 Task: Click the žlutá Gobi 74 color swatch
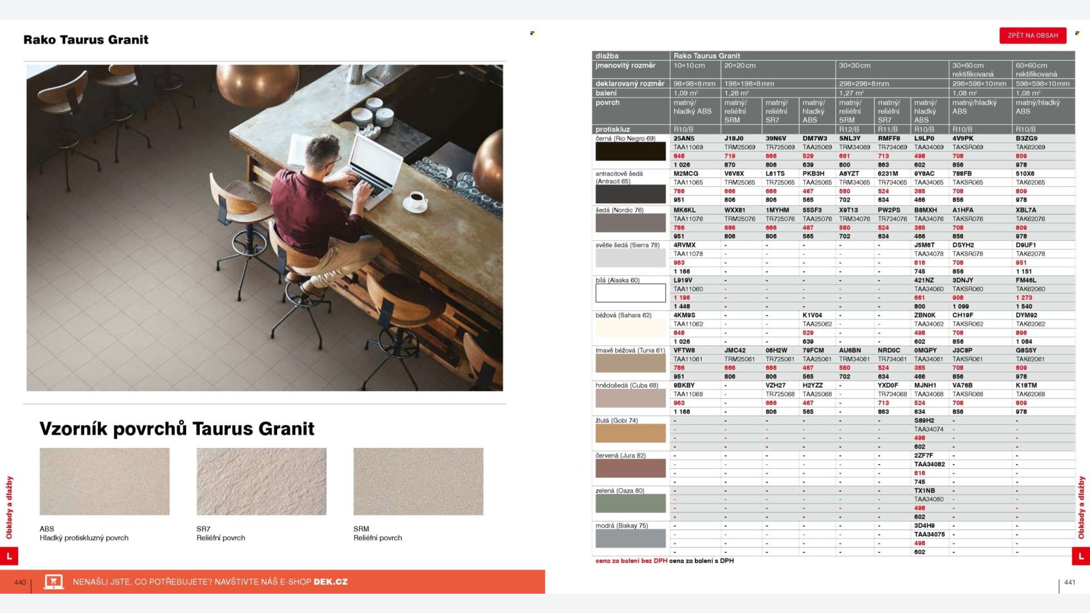pyautogui.click(x=630, y=433)
